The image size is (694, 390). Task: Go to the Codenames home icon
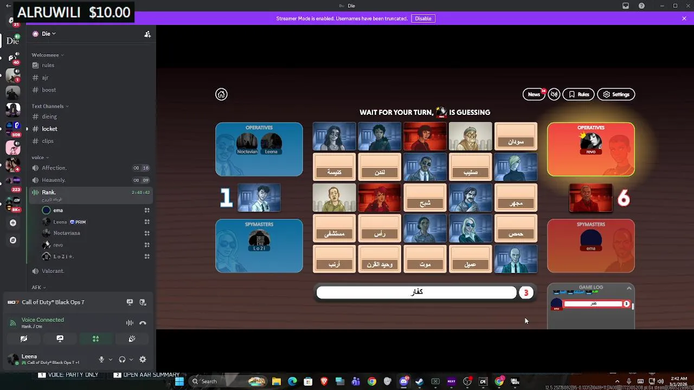[x=221, y=94]
